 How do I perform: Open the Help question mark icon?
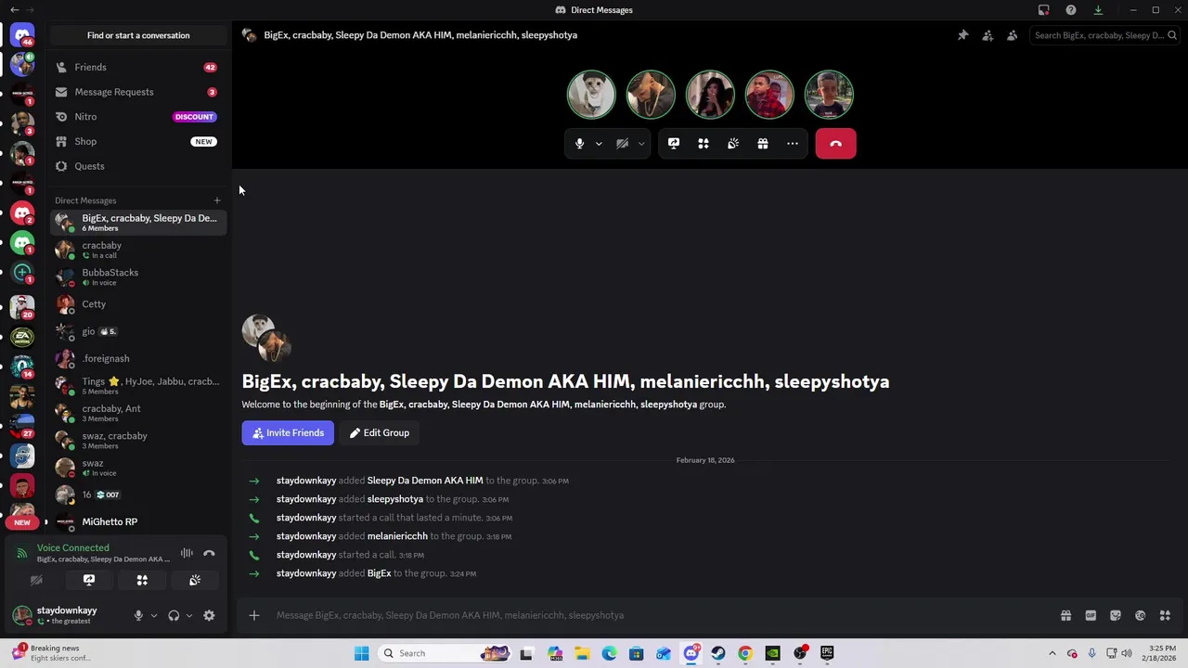tap(1071, 10)
